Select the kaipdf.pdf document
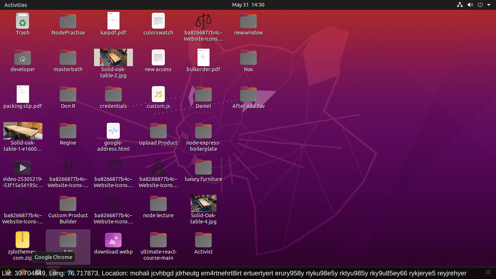Viewport: 496px width, 279px height. click(x=113, y=21)
